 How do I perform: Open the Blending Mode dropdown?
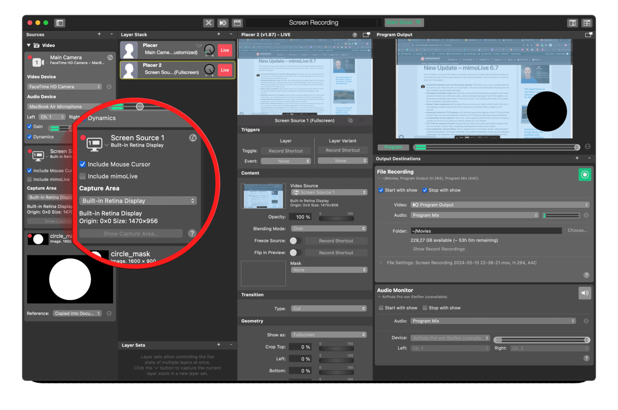(x=329, y=229)
